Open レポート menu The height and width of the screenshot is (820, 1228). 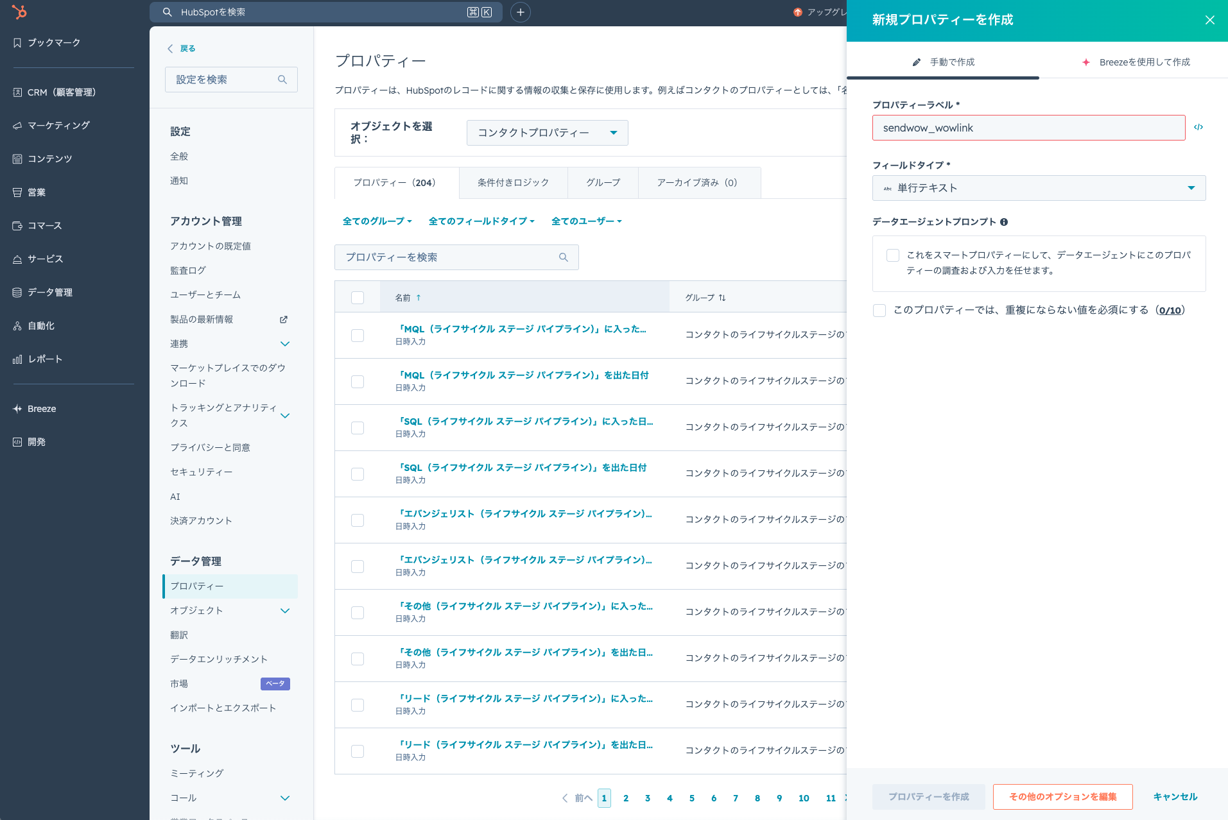[37, 359]
